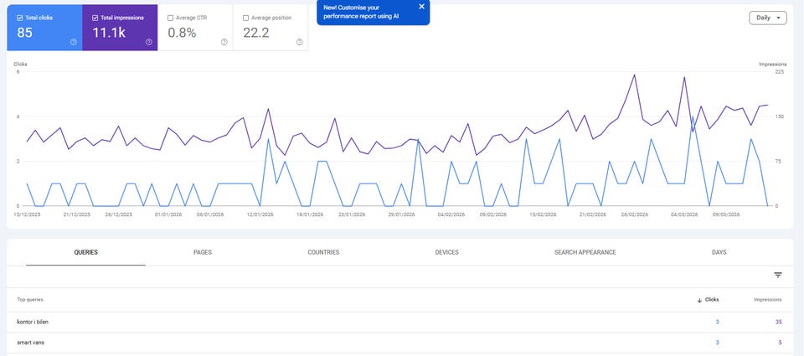Screen dimensions: 804x356
Task: Click the Impressions column header
Action: point(767,300)
